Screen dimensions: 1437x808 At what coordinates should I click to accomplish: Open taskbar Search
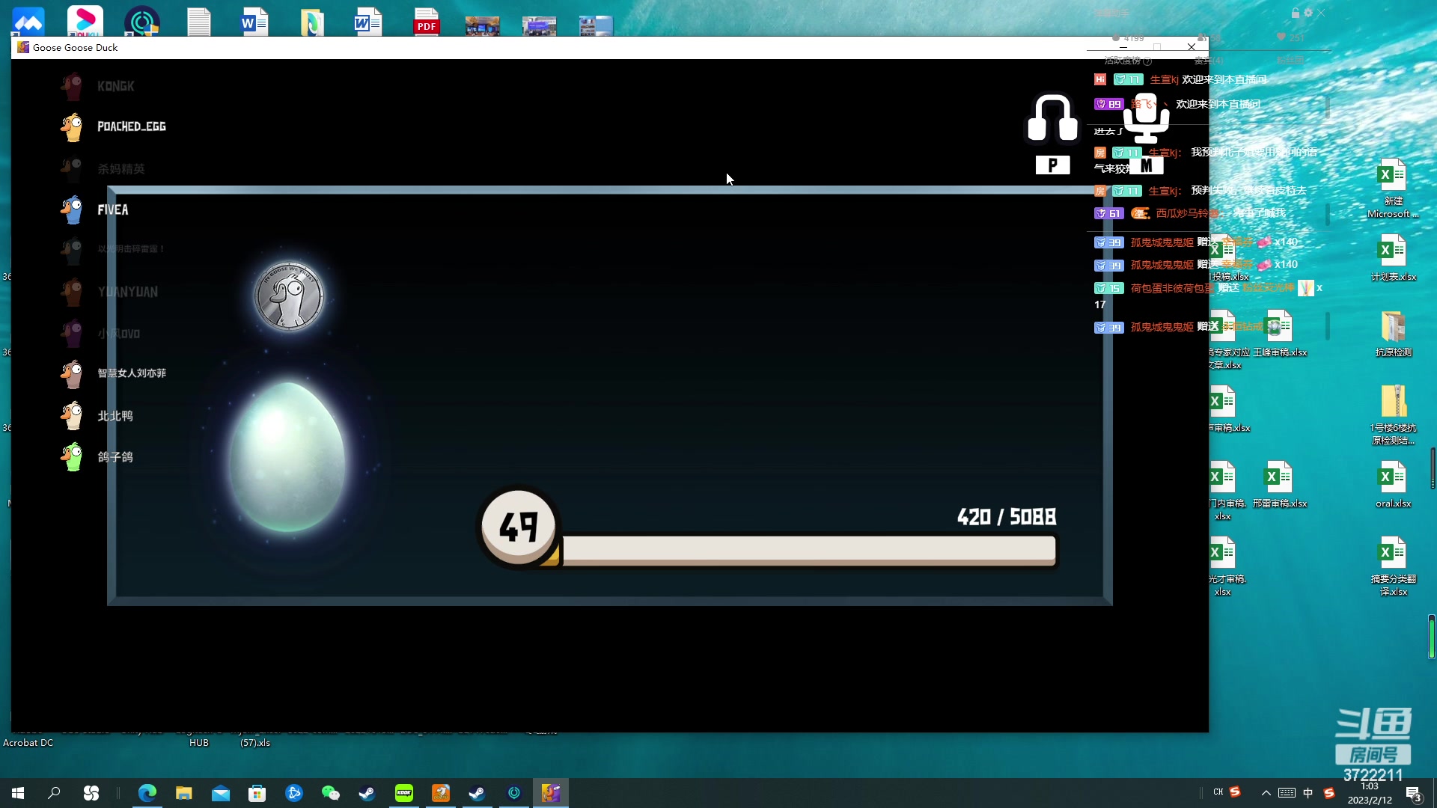point(54,793)
